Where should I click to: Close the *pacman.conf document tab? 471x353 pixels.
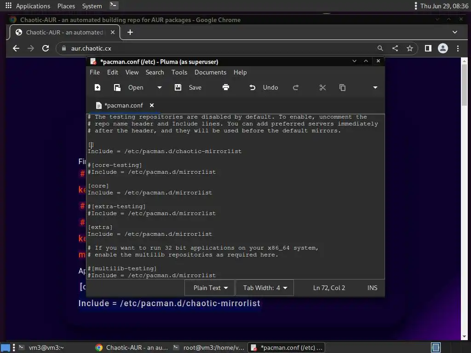tap(152, 105)
